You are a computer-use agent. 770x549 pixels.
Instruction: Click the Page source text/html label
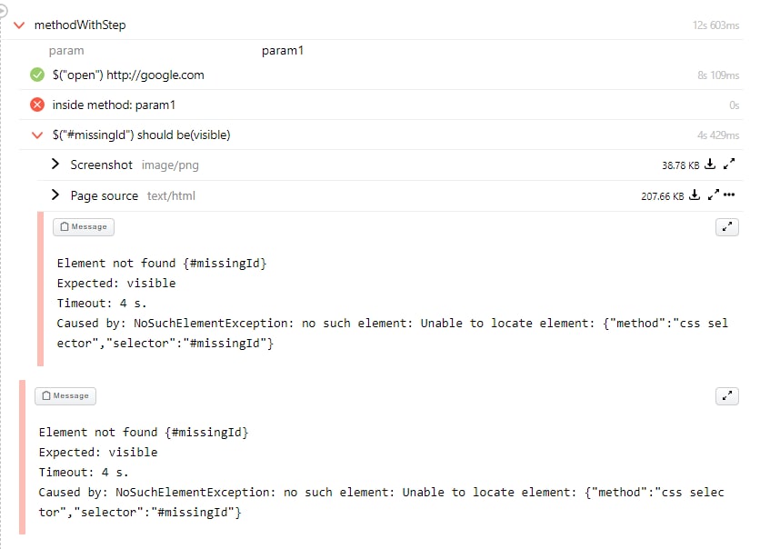133,196
